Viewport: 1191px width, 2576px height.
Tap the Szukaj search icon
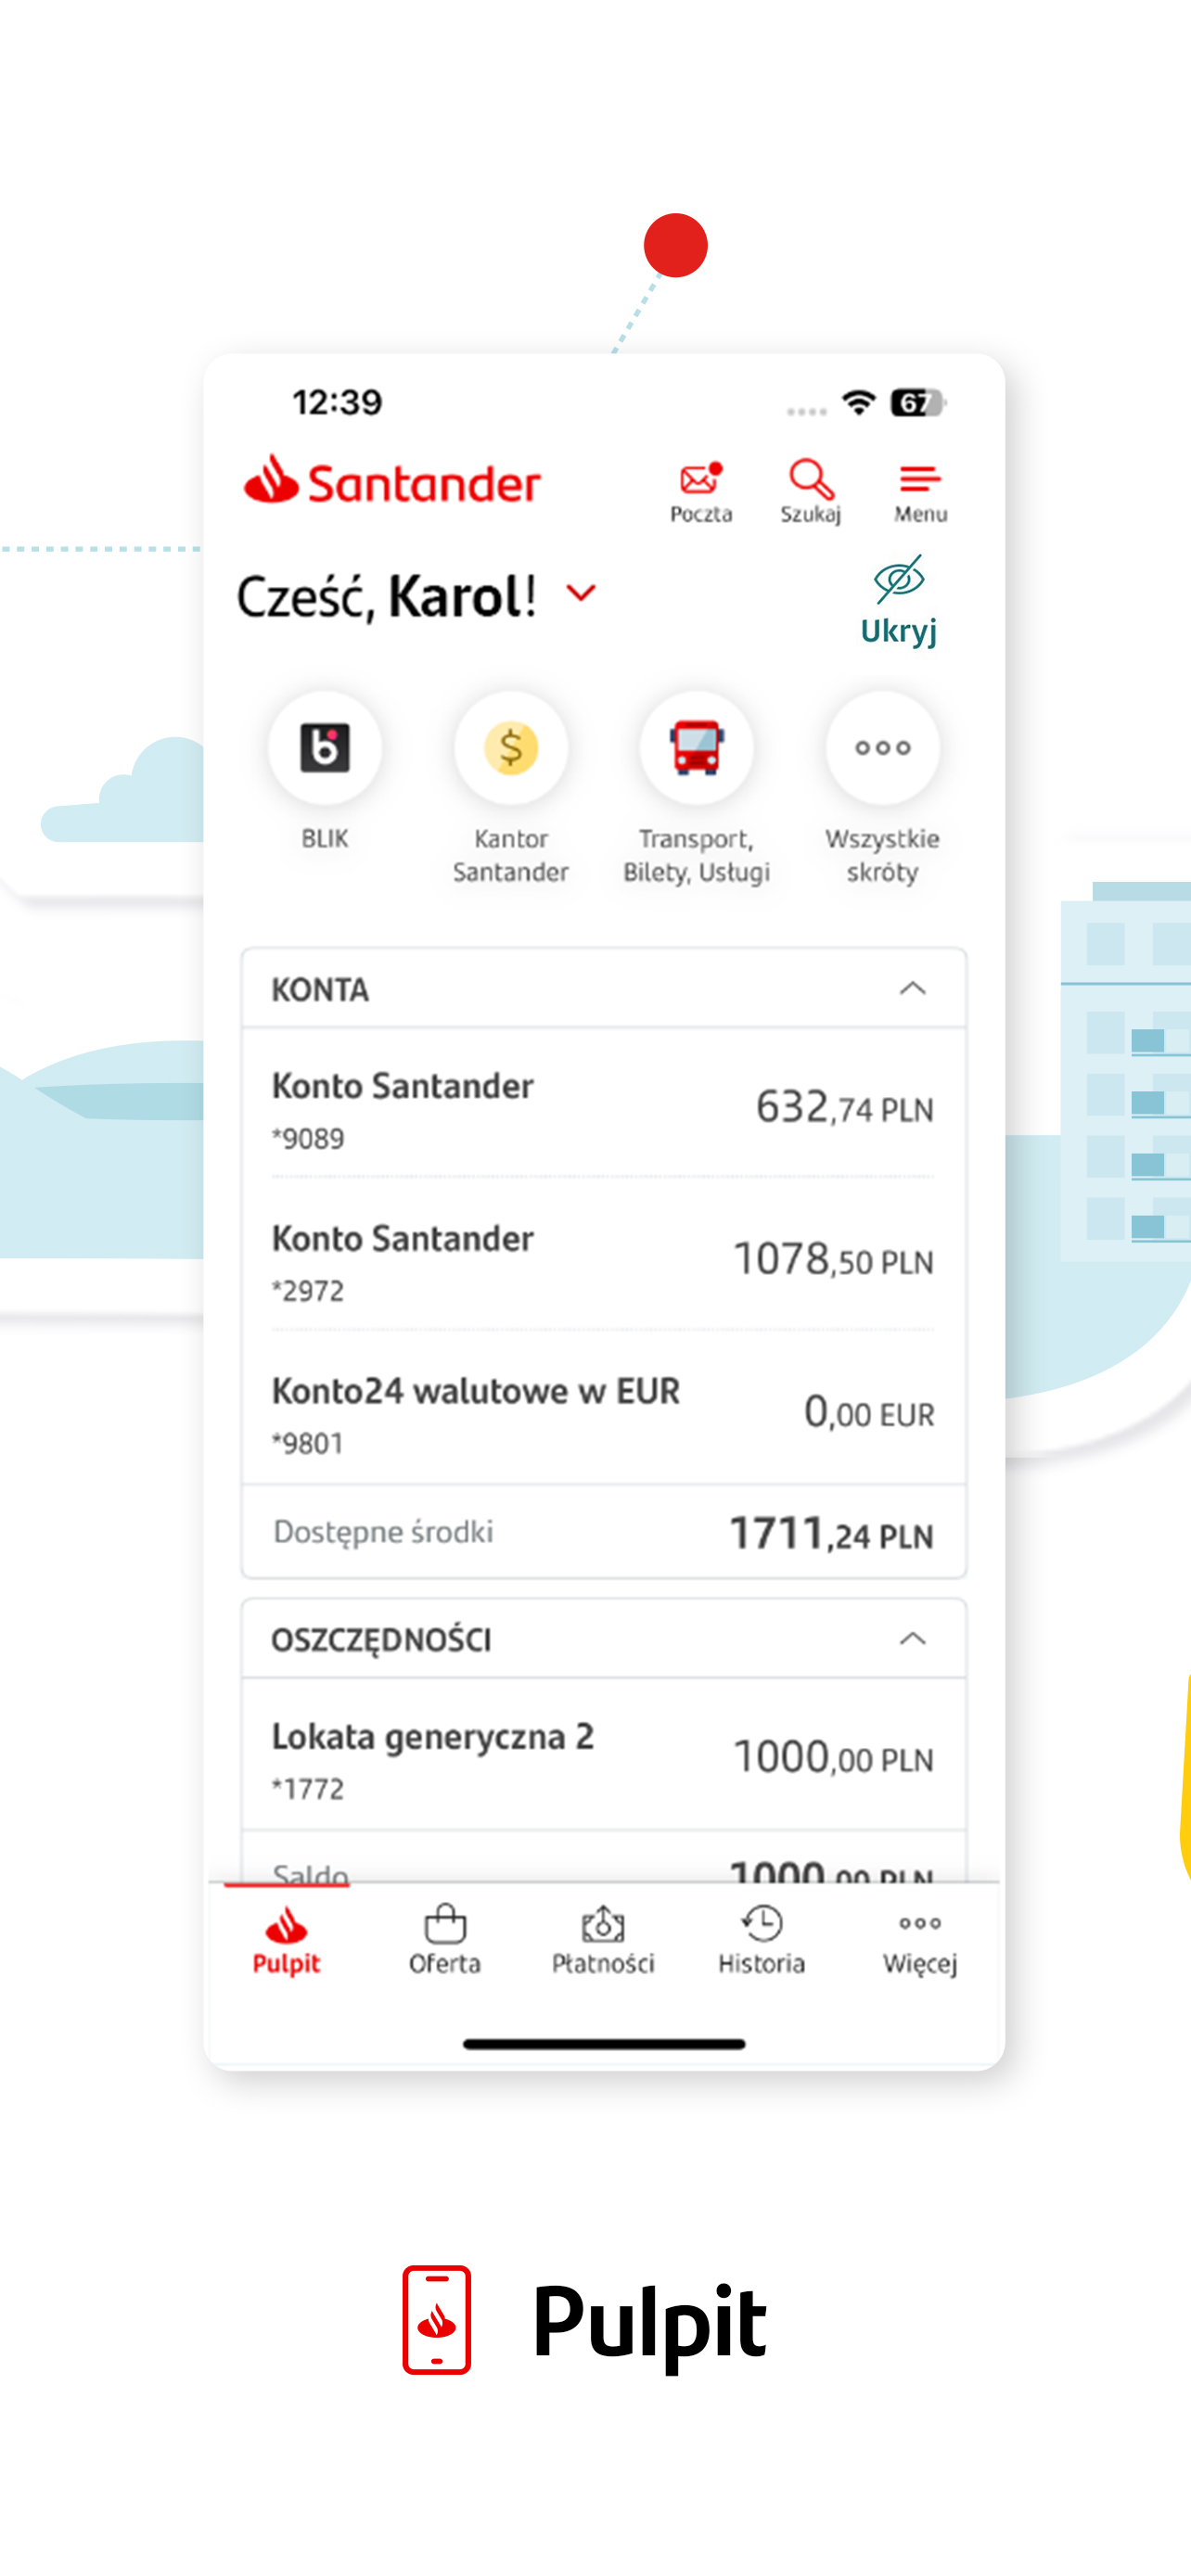click(x=810, y=492)
